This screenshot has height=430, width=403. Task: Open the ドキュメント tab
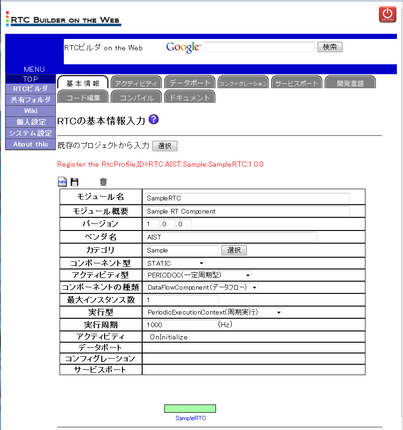[x=190, y=97]
